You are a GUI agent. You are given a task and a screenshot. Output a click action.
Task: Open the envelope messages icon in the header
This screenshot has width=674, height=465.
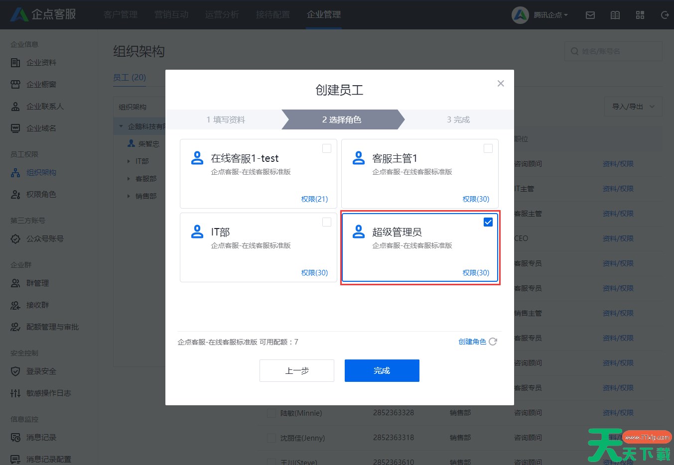pyautogui.click(x=590, y=15)
